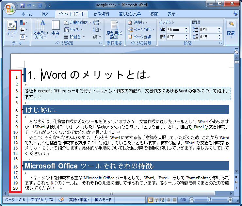
Task: Click the Redo/Repeat icon in Quick Access toolbar
Action: pos(40,6)
